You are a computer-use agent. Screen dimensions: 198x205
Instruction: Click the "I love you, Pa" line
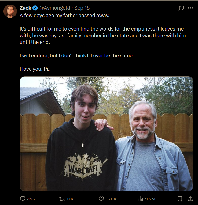tap(35, 69)
